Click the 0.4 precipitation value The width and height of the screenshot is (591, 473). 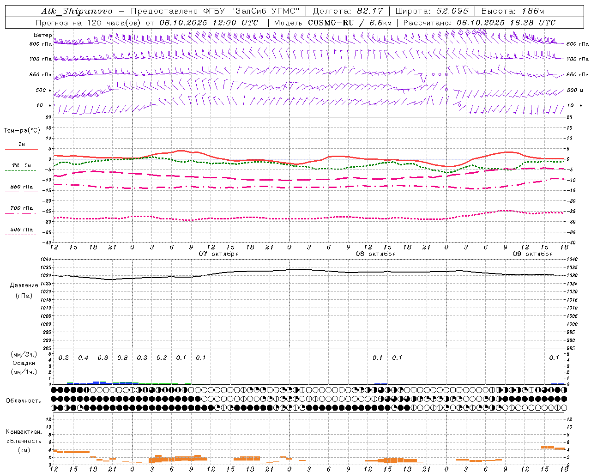tap(83, 358)
